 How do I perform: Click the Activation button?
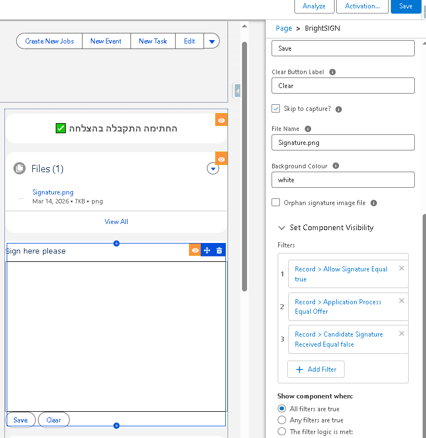[x=362, y=6]
